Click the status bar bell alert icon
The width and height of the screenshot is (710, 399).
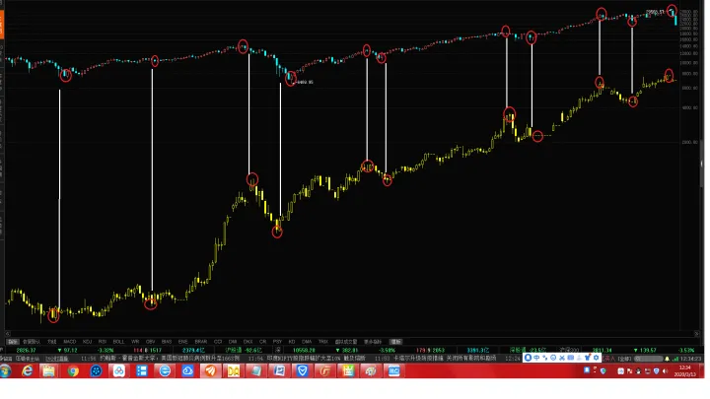click(x=667, y=359)
